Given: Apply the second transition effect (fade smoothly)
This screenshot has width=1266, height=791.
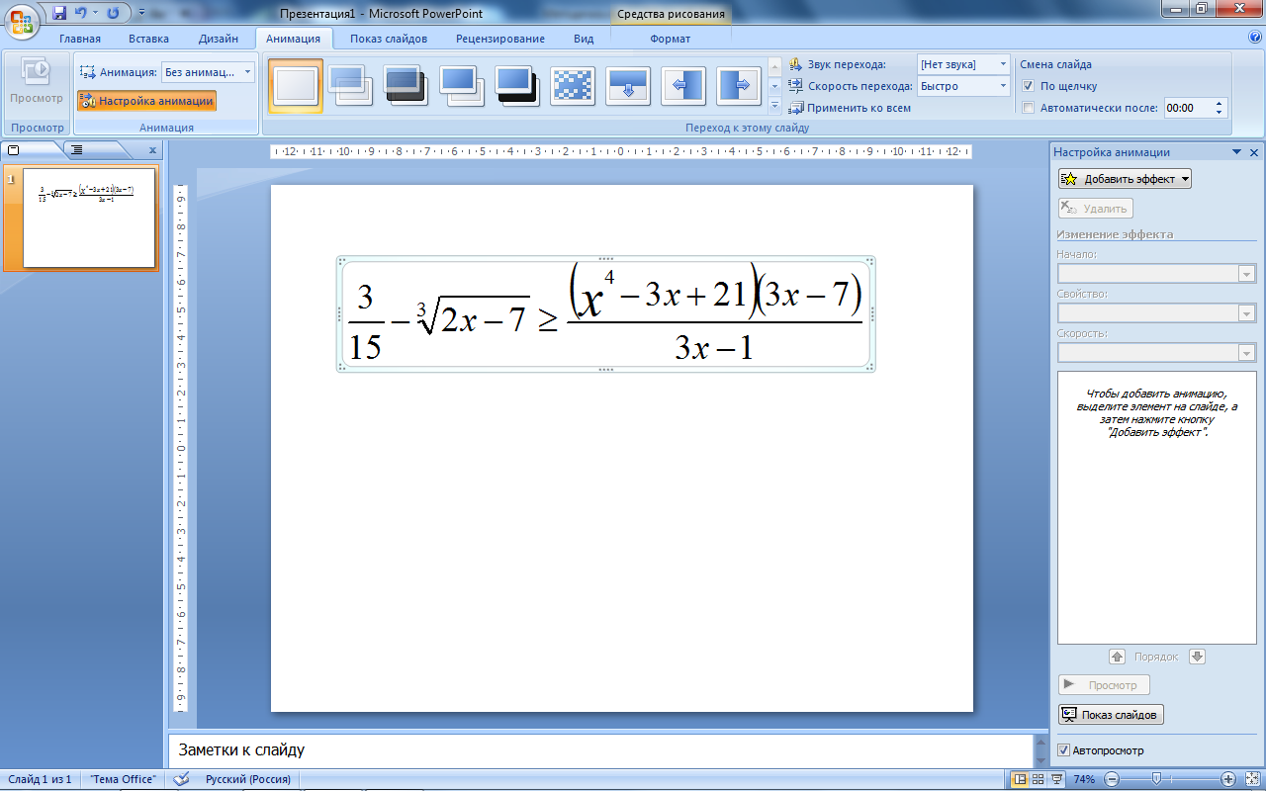Looking at the screenshot, I should (351, 85).
